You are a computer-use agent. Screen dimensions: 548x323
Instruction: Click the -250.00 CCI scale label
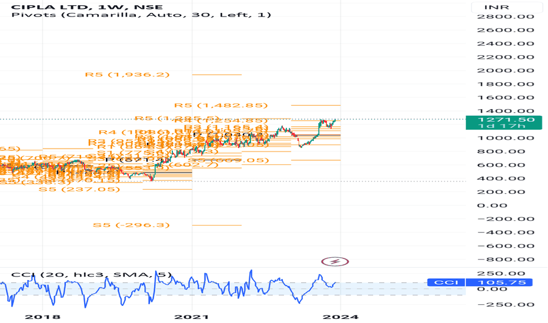coord(505,304)
